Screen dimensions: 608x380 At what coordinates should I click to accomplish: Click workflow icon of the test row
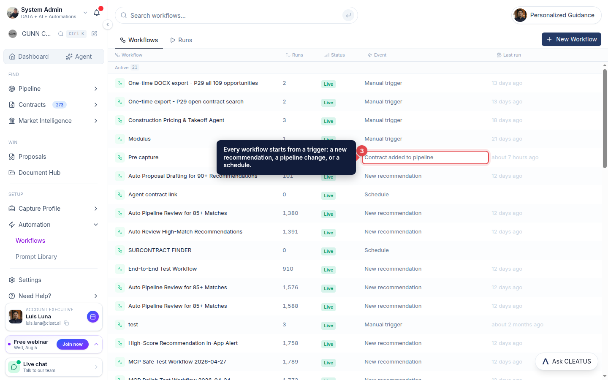pos(120,325)
